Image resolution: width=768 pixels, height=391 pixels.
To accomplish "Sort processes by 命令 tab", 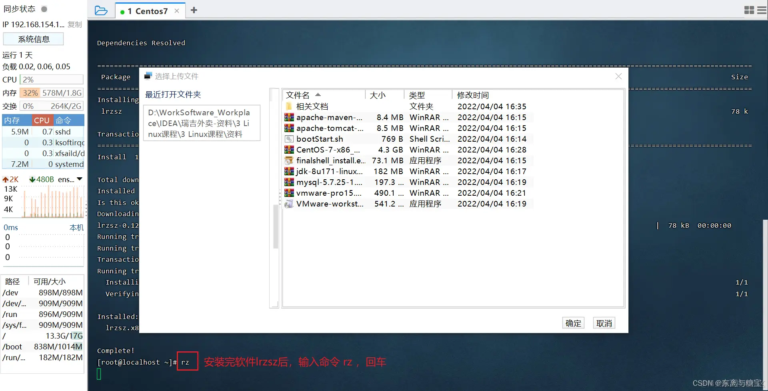I will (68, 120).
